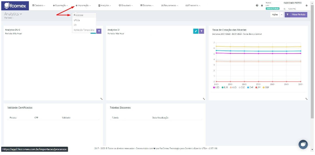Collapse the Importação menu

coord(83,6)
